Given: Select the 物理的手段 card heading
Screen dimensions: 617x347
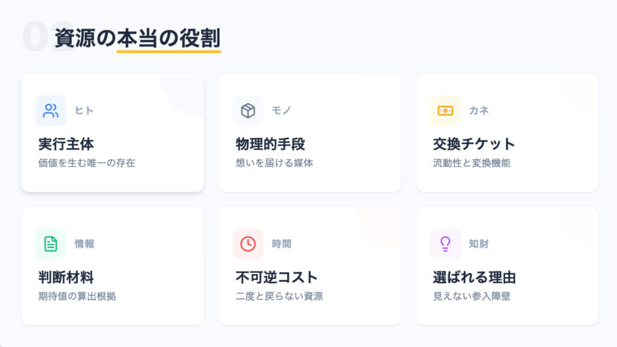Looking at the screenshot, I should (270, 145).
